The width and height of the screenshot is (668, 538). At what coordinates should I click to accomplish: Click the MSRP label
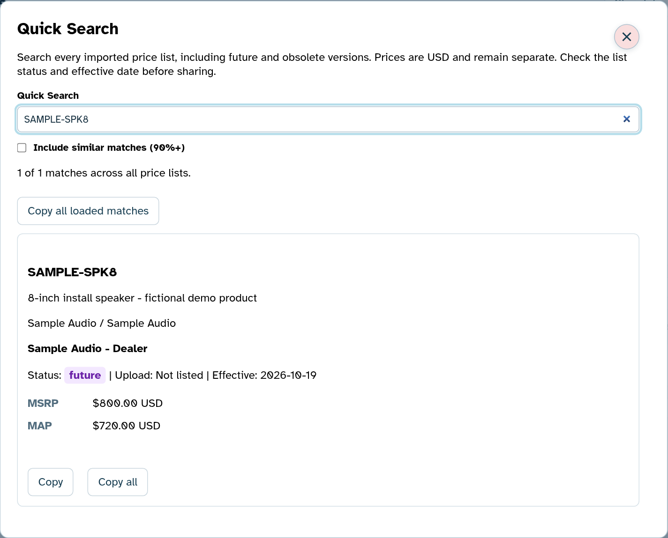click(43, 403)
